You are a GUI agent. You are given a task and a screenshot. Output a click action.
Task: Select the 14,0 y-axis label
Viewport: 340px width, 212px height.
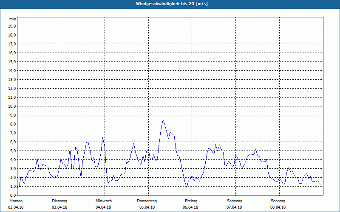(x=12, y=71)
